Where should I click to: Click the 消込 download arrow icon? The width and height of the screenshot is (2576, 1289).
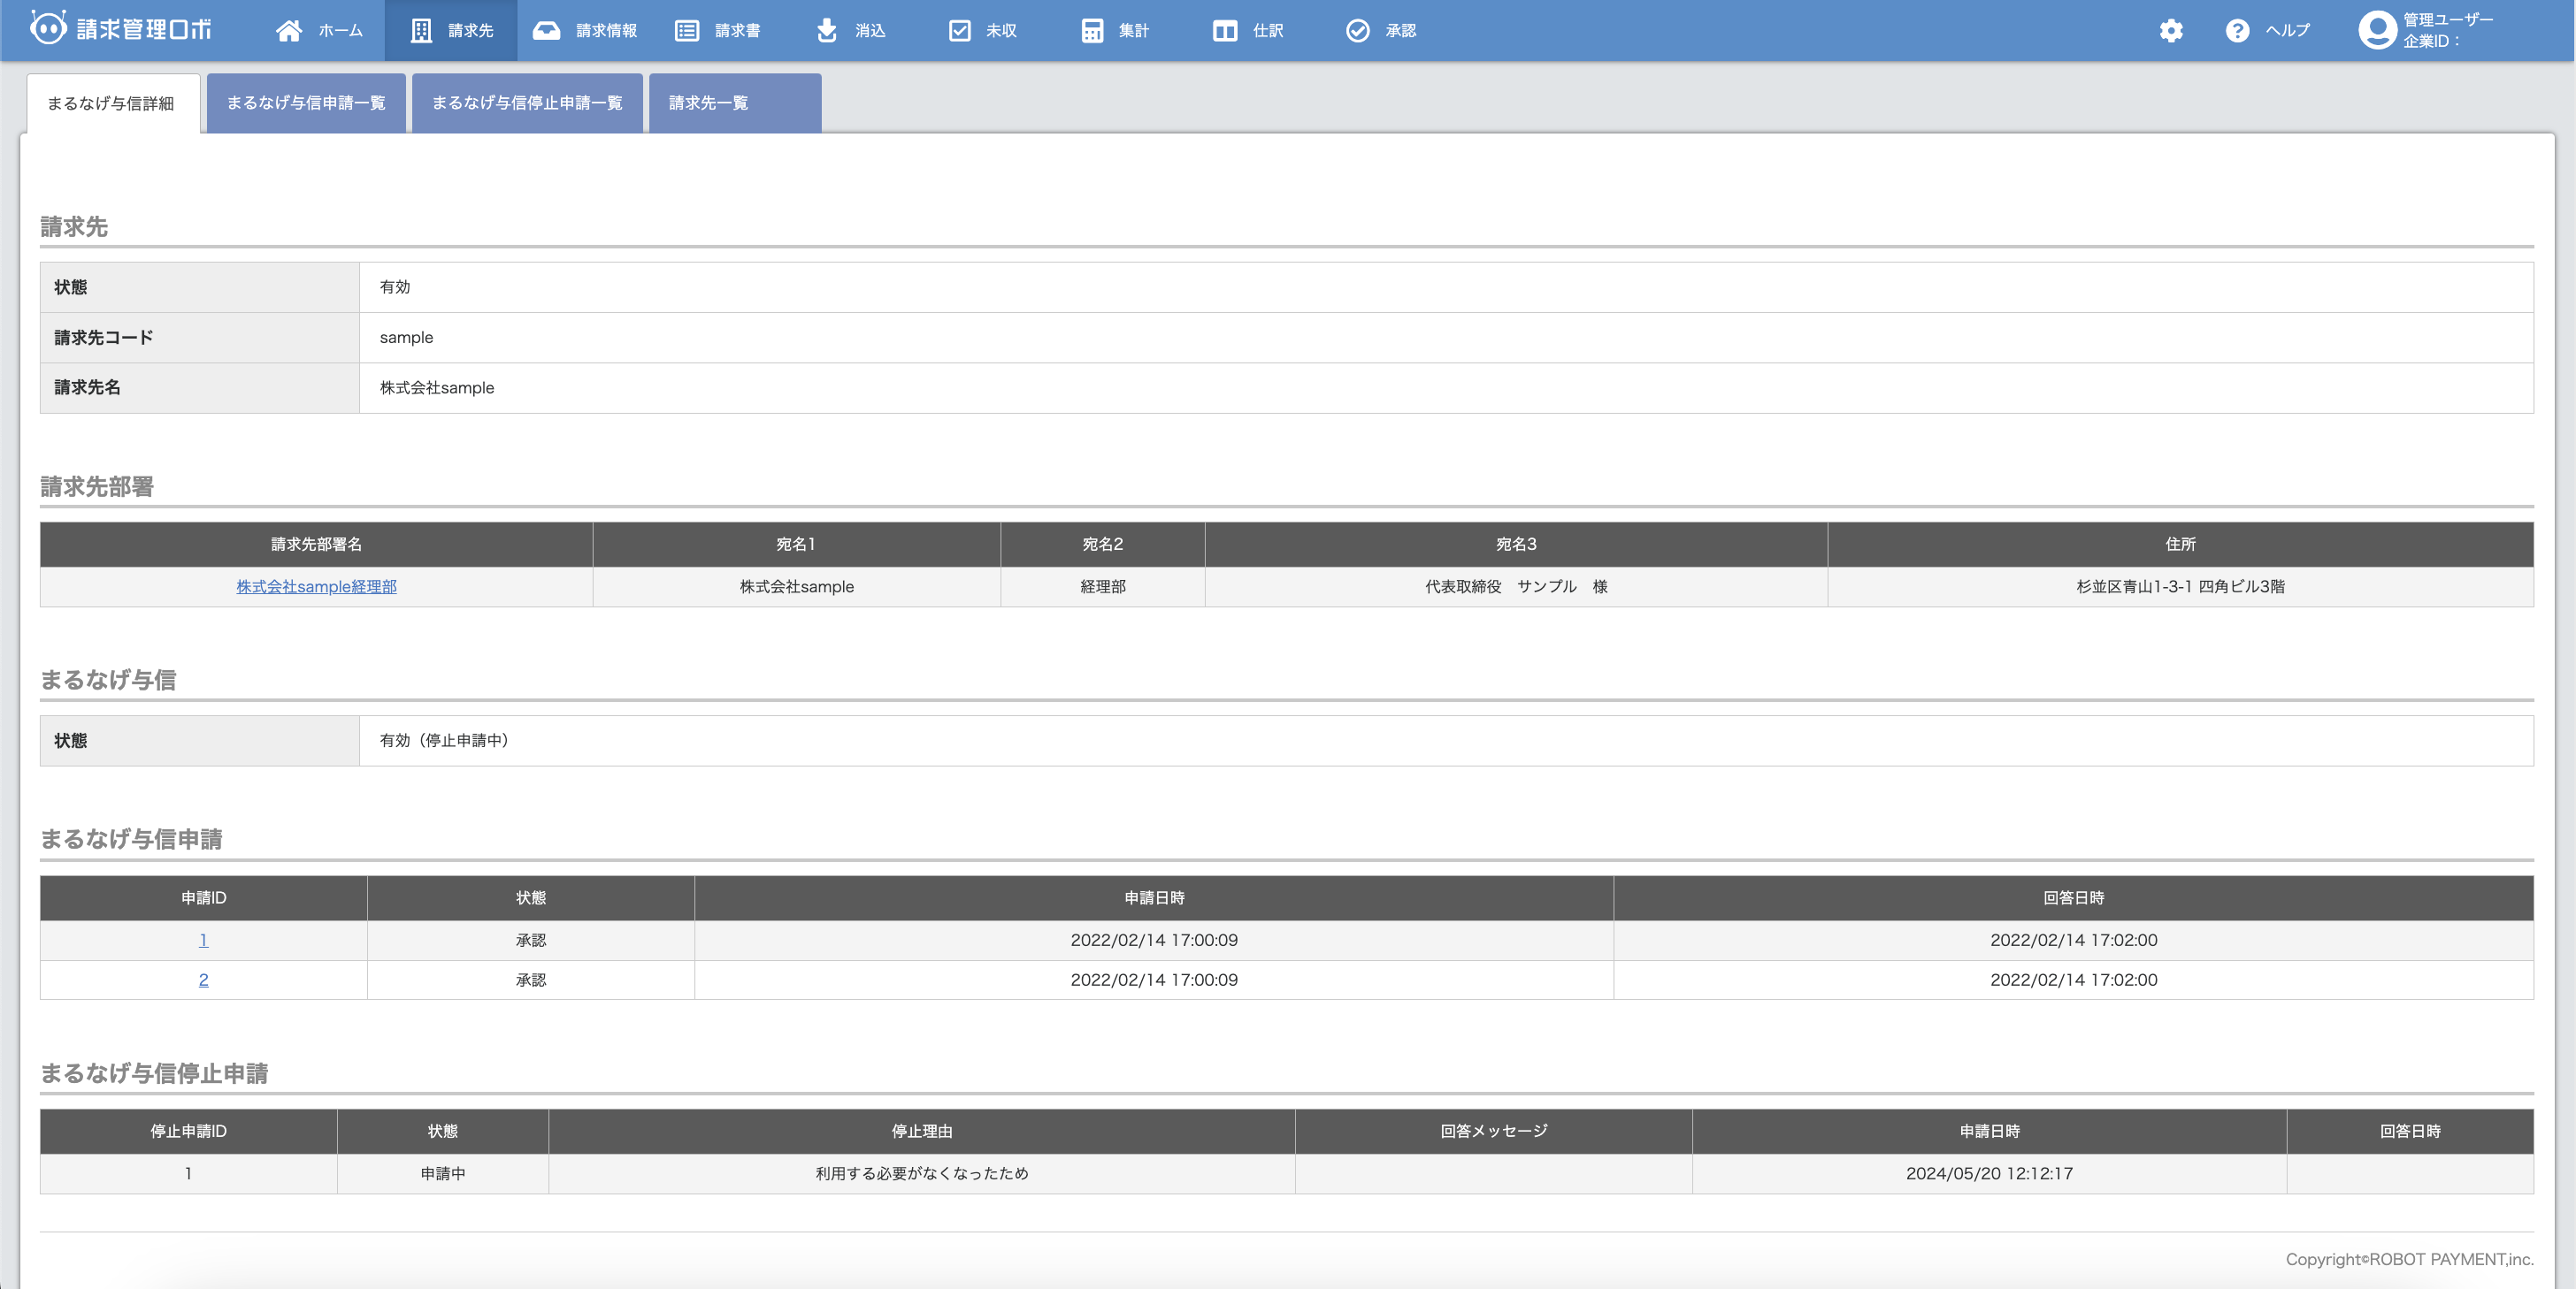[826, 31]
